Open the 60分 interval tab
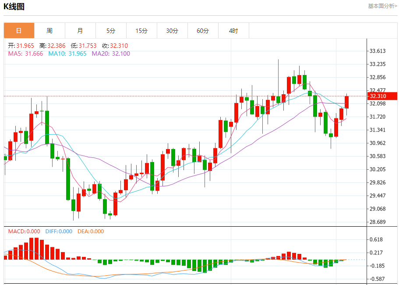 [x=203, y=31]
